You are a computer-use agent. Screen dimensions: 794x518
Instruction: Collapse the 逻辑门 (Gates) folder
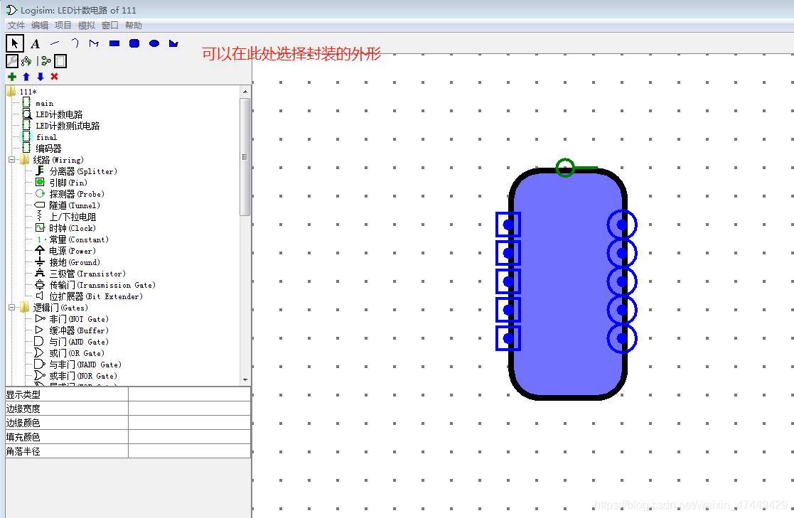click(11, 308)
